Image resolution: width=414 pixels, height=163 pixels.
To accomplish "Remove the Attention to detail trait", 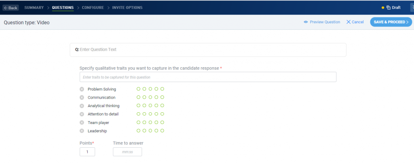I will tap(82, 114).
